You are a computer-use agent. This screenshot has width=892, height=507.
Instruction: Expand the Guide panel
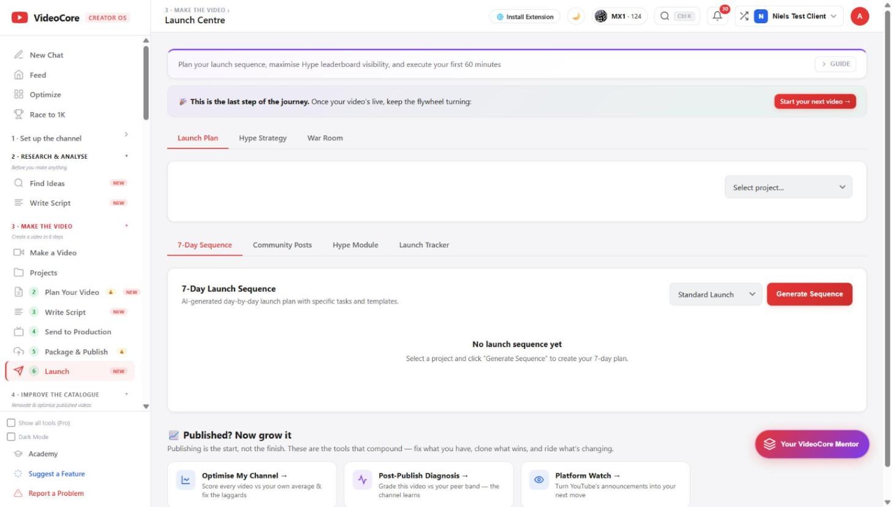[836, 64]
